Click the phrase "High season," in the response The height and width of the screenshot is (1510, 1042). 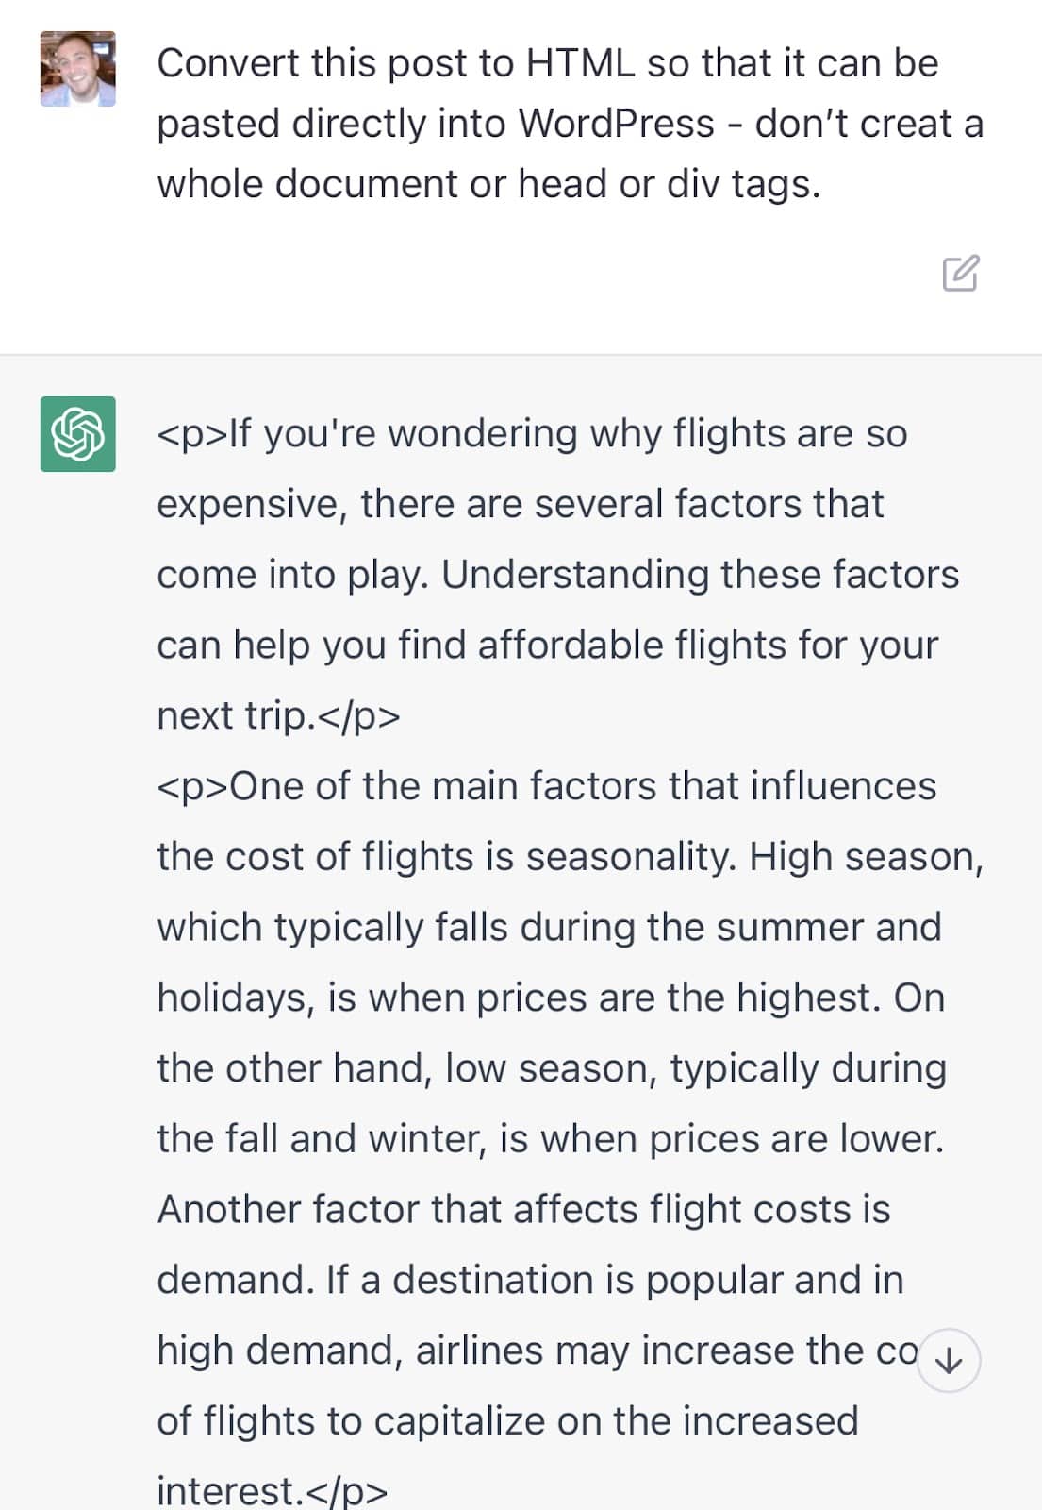(x=866, y=857)
